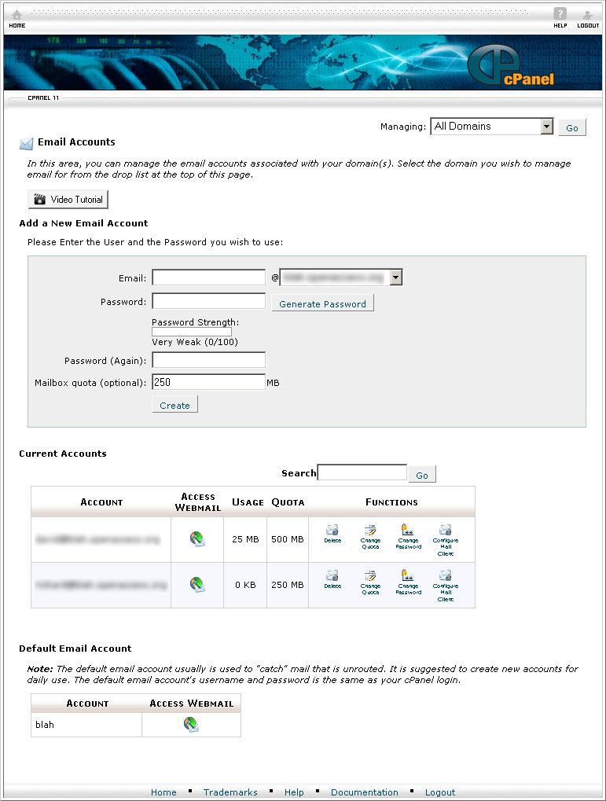Image resolution: width=606 pixels, height=801 pixels.
Task: Change quota for the 250 MB account
Action: tap(370, 582)
